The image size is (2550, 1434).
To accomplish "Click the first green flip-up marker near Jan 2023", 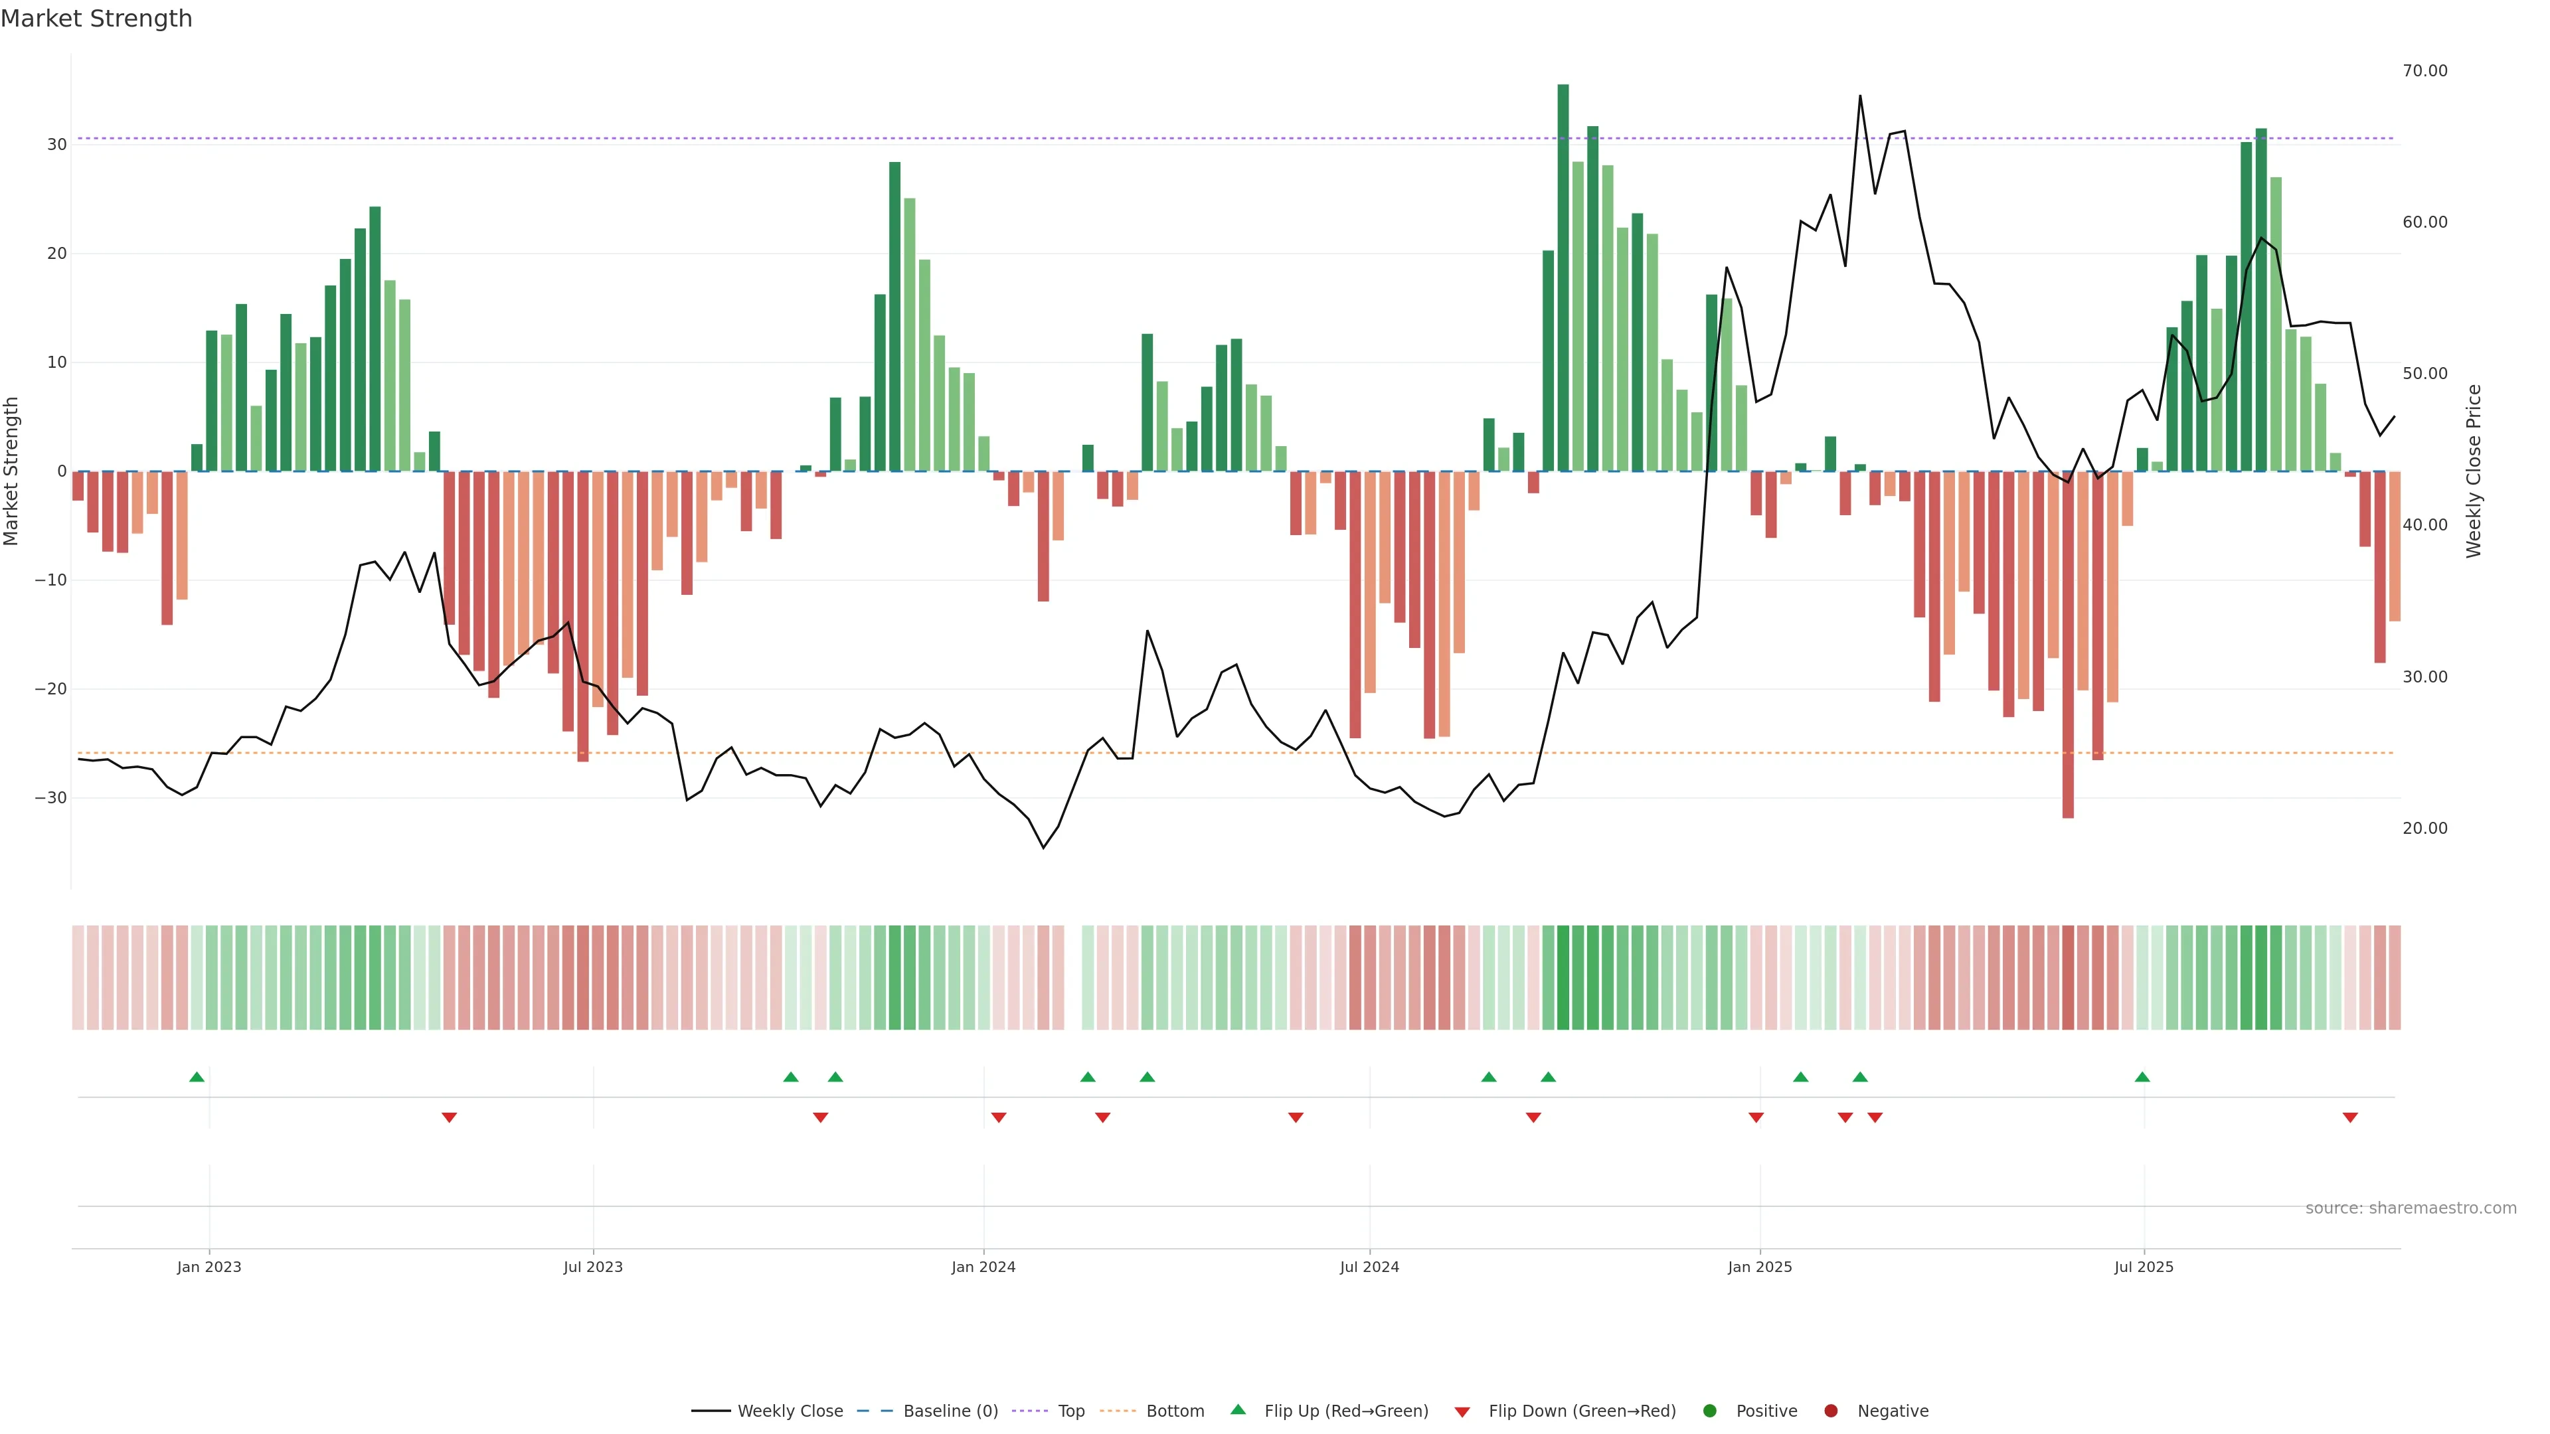I will point(197,1077).
